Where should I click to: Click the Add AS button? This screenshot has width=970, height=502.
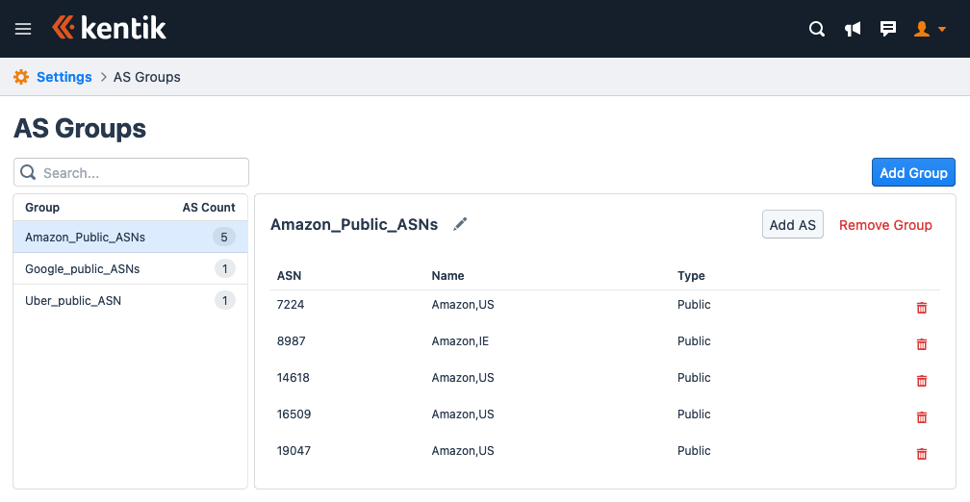[793, 224]
